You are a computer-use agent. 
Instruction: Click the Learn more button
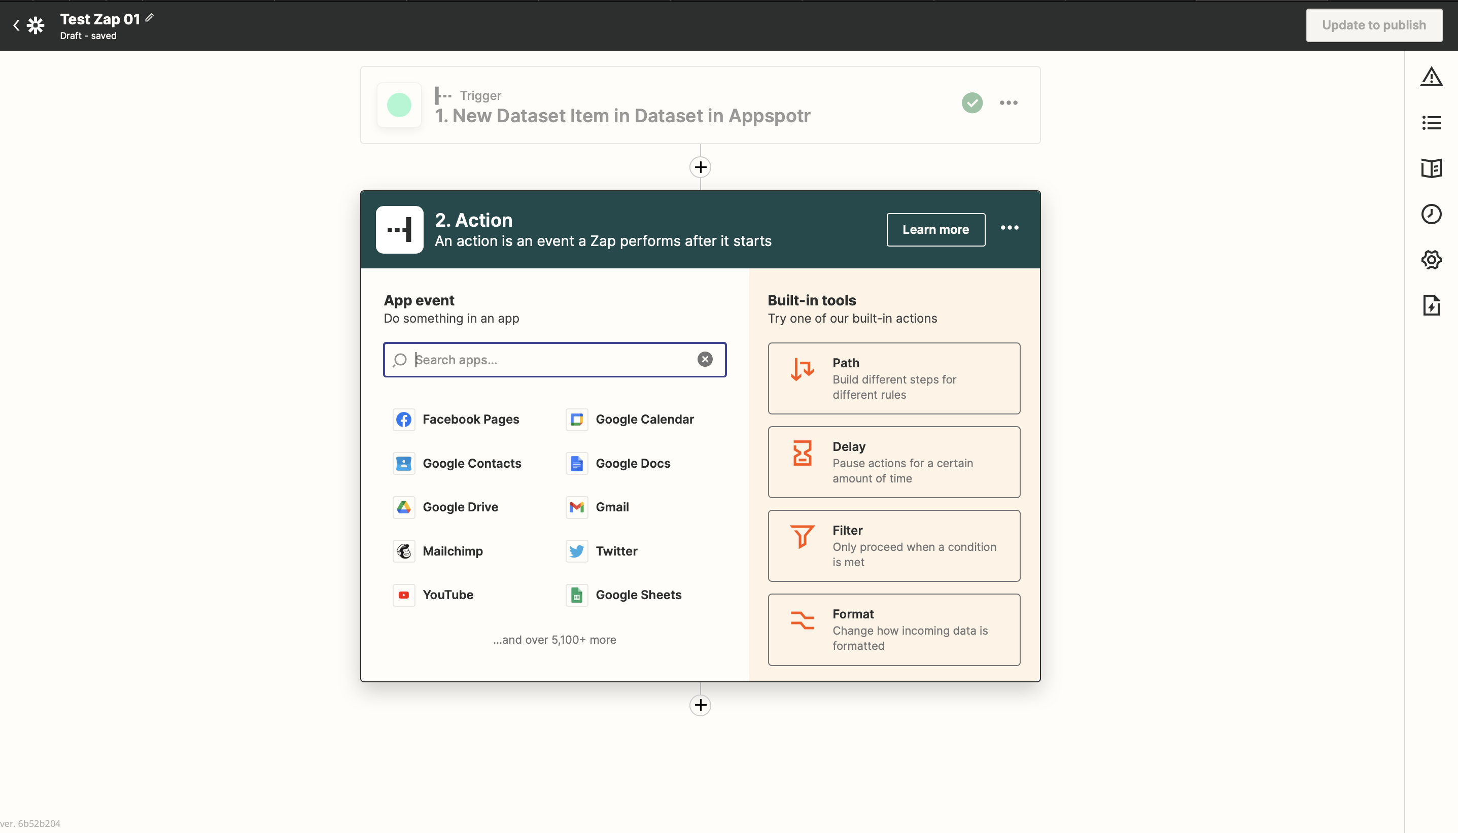[935, 229]
